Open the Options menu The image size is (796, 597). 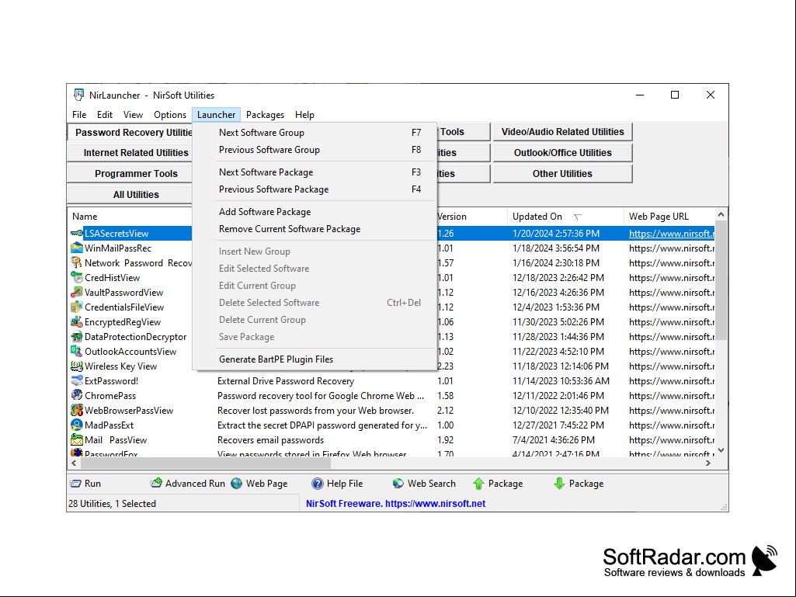[x=170, y=115]
